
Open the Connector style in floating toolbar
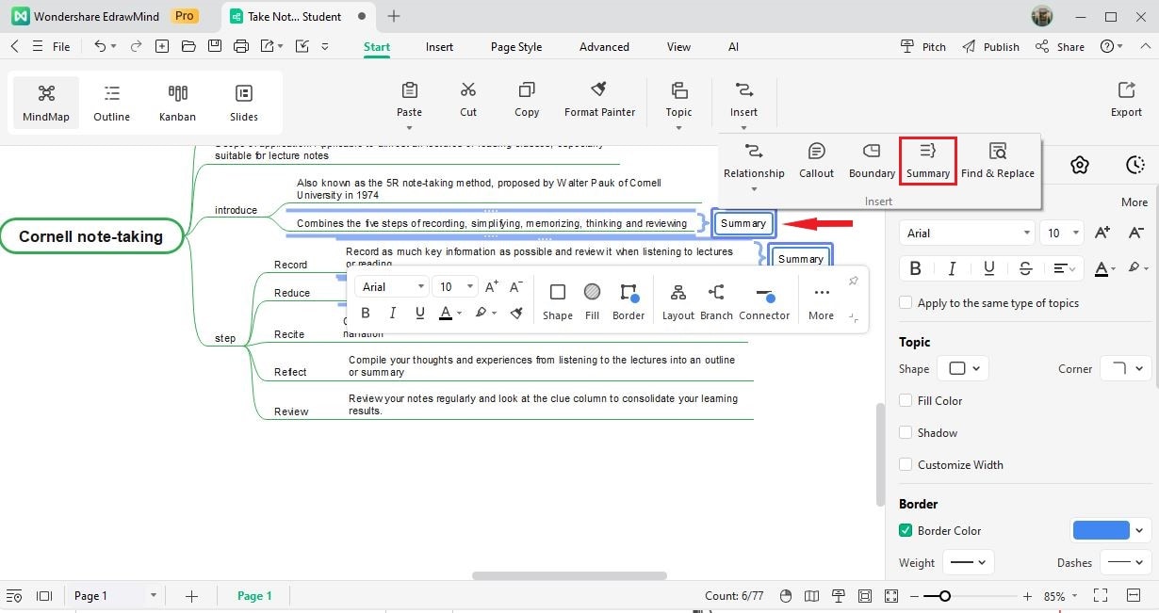pyautogui.click(x=764, y=302)
